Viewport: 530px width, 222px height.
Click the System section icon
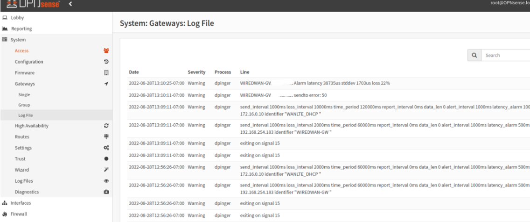click(x=5, y=40)
